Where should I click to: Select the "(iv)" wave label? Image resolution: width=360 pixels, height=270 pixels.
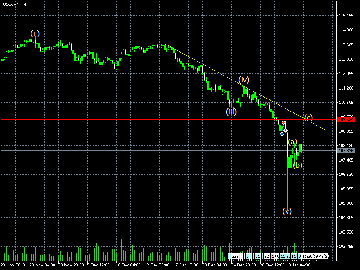pyautogui.click(x=244, y=80)
